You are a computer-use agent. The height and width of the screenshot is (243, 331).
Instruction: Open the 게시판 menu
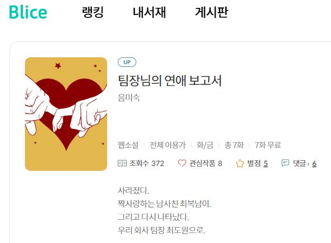[212, 12]
